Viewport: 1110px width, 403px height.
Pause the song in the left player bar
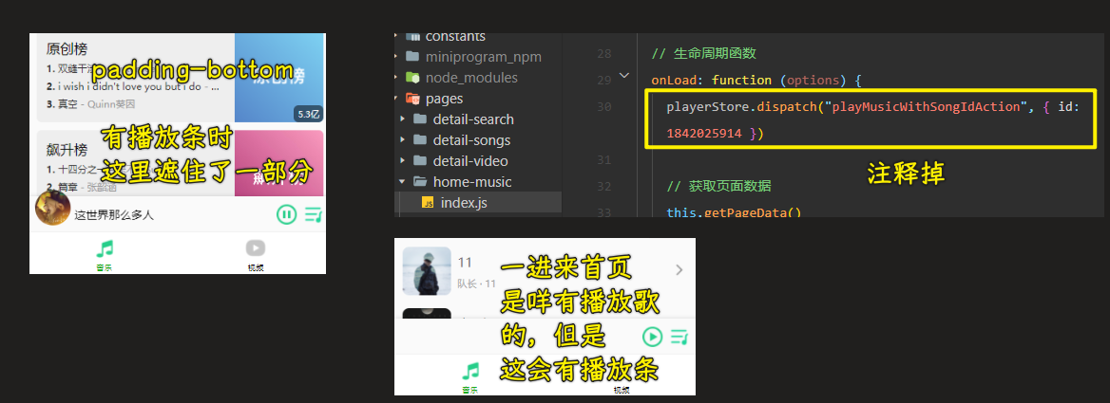(x=287, y=214)
